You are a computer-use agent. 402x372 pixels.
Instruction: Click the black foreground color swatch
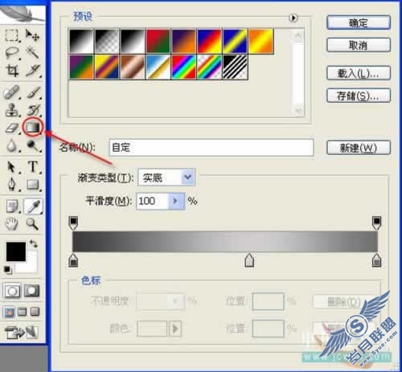pyautogui.click(x=16, y=251)
